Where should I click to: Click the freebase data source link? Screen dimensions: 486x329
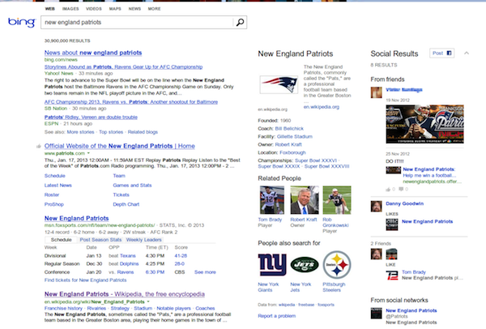point(306,305)
